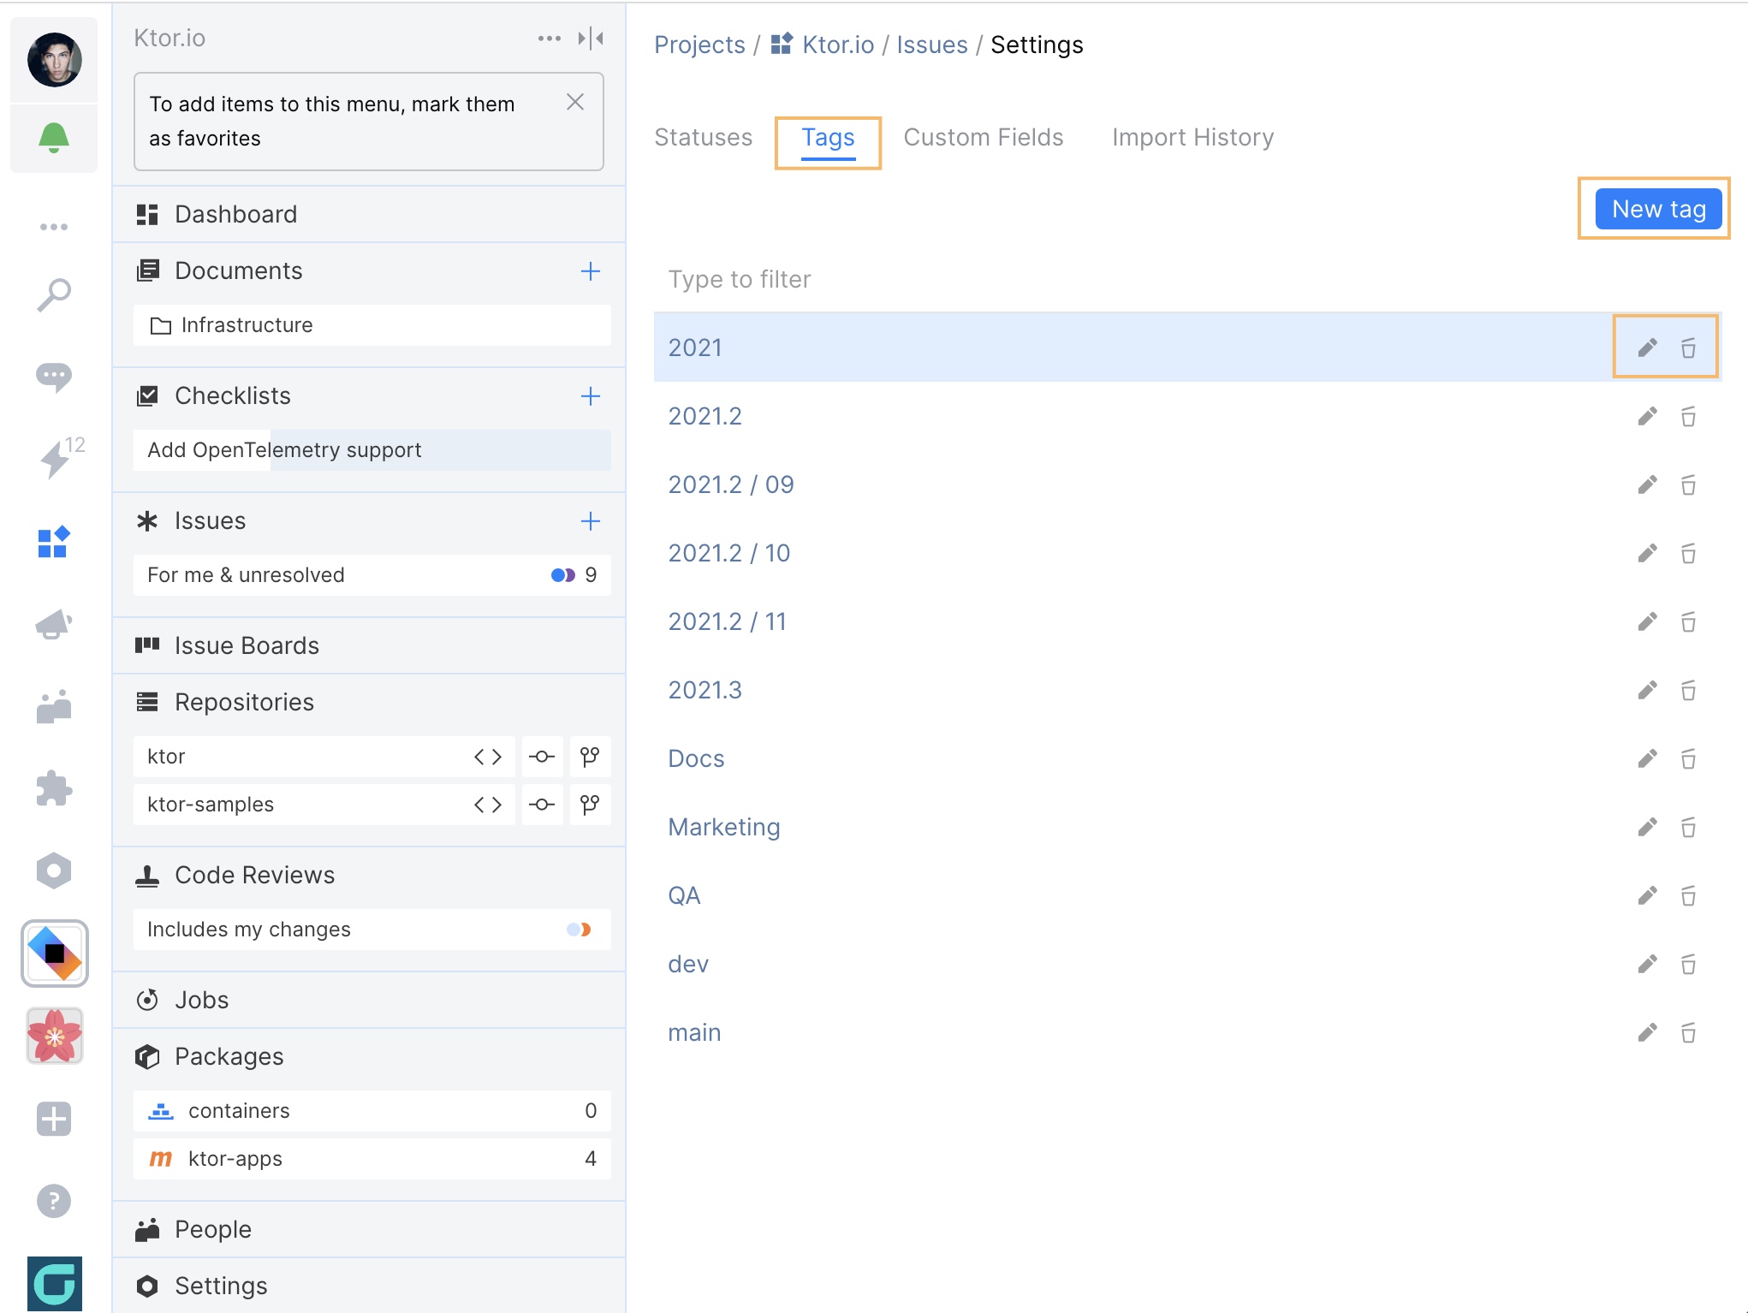This screenshot has height=1313, width=1748.
Task: Expand the Documents section with plus
Action: pyautogui.click(x=591, y=270)
